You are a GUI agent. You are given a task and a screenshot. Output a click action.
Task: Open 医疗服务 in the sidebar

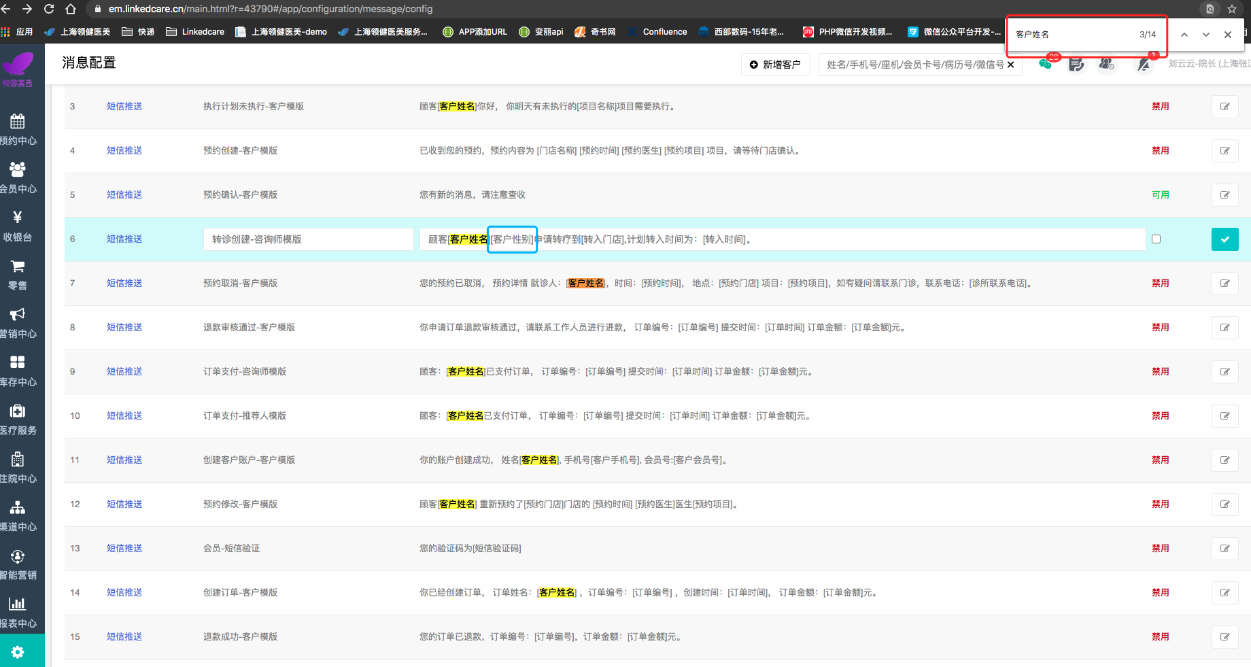click(18, 420)
